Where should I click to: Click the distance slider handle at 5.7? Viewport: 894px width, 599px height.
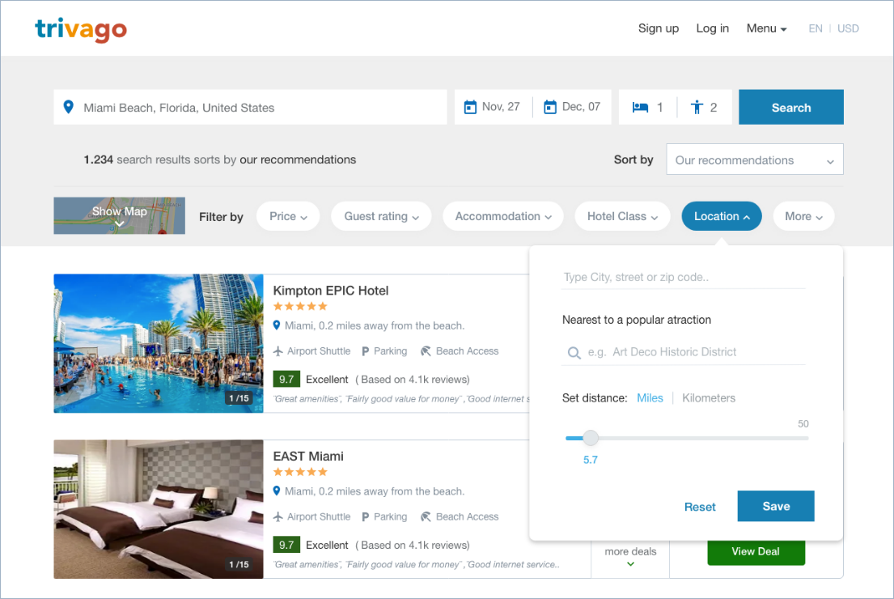[x=591, y=438]
